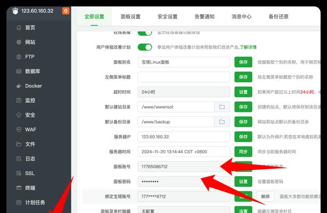The width and height of the screenshot is (327, 213).
Task: Click the 绑定宝塔账号 field 177****6712
Action: tap(184, 196)
